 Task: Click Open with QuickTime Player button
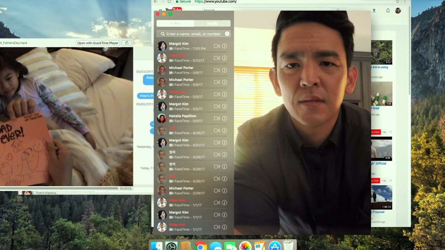(x=98, y=43)
